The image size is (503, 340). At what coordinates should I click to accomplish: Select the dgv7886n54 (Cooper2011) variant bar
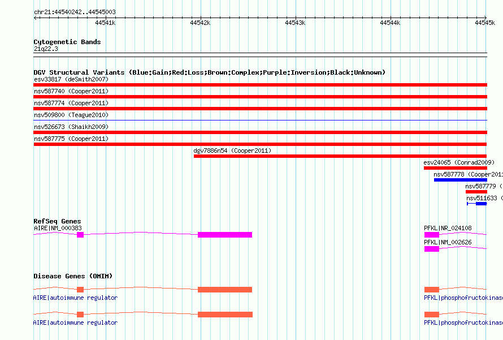click(340, 156)
